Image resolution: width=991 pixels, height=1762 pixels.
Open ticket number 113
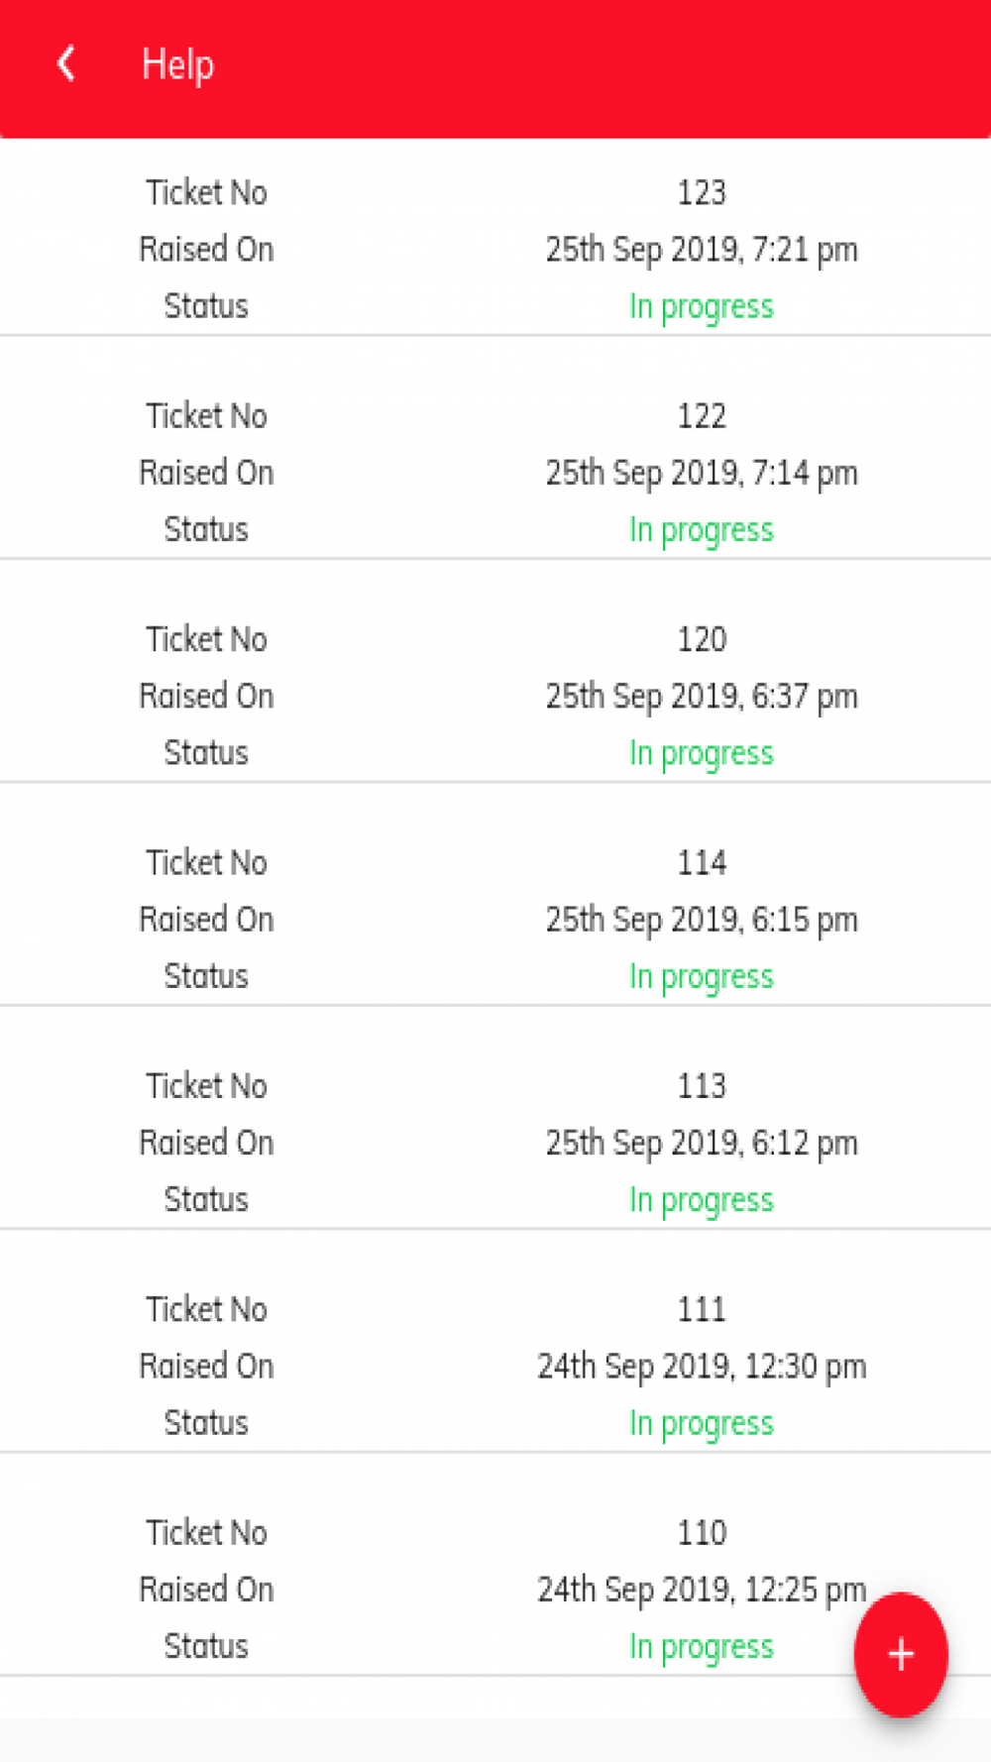point(701,1086)
